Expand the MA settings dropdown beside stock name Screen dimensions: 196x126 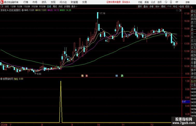click(23, 10)
